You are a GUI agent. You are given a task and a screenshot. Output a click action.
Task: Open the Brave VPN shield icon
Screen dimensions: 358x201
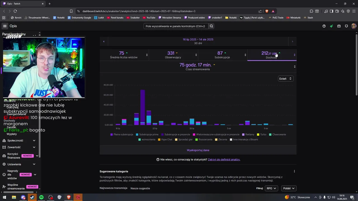(x=348, y=11)
